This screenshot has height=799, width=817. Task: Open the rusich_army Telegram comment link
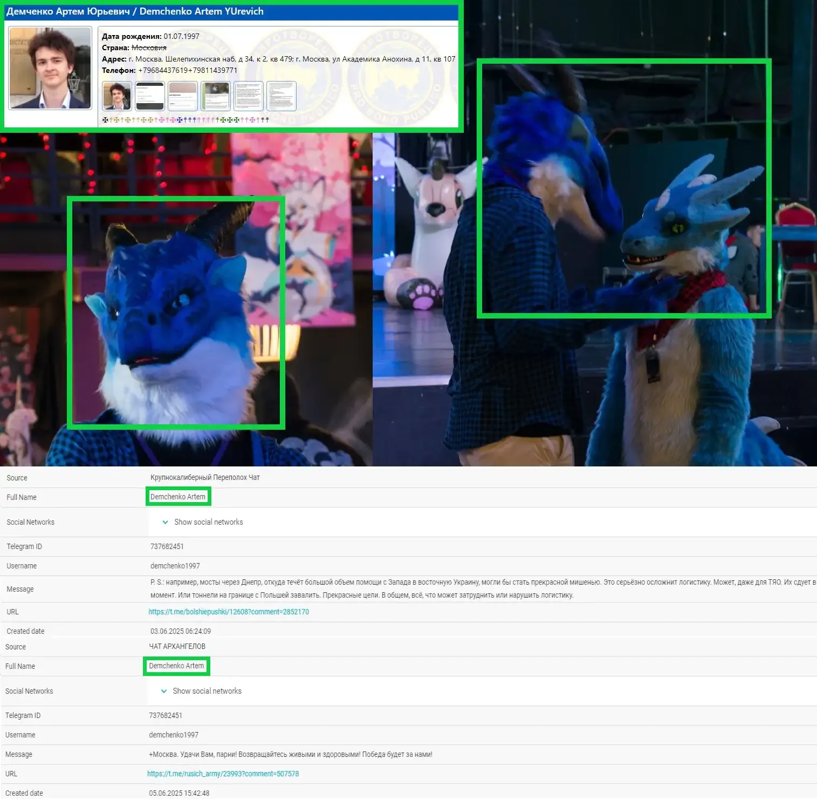223,774
